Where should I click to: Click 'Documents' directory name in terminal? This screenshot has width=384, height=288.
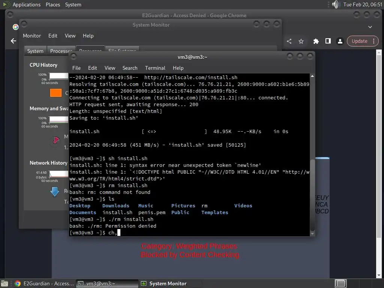point(83,212)
